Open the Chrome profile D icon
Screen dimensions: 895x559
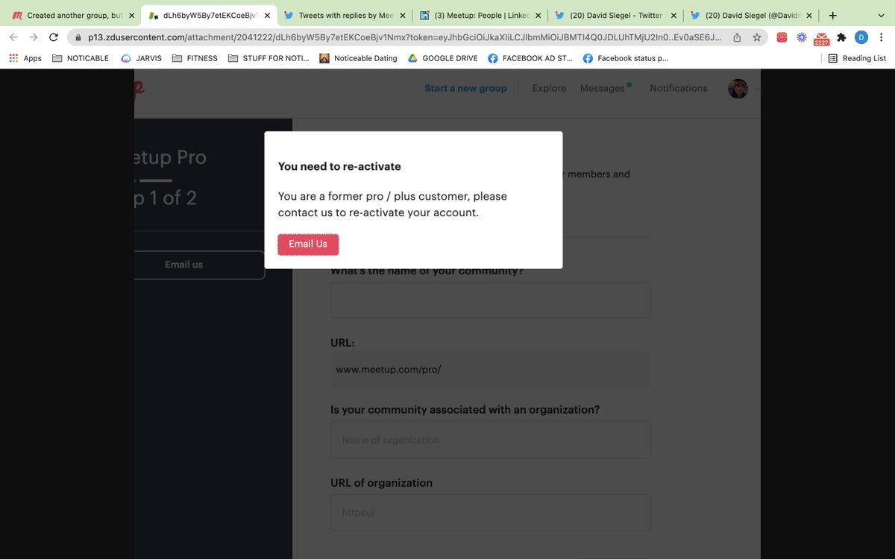(x=861, y=37)
